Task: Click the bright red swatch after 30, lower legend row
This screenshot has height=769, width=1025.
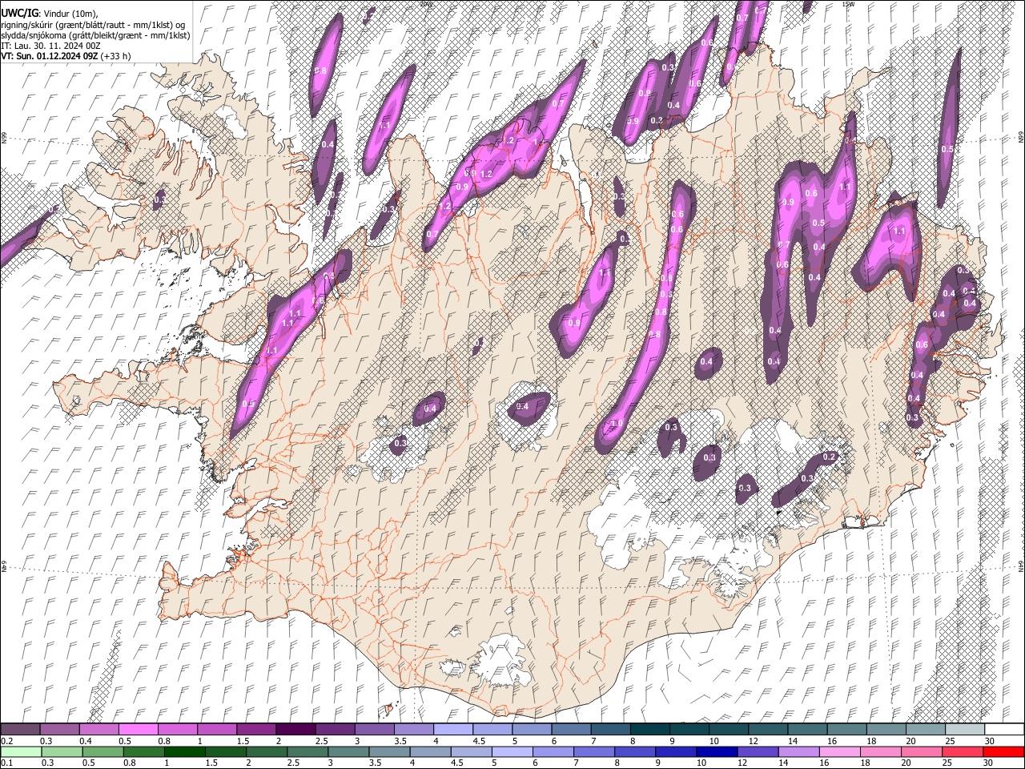Action: click(1004, 751)
